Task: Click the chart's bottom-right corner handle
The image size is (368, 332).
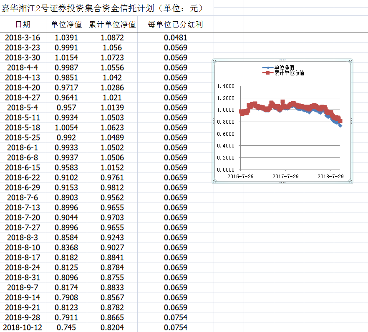Action: 351,181
